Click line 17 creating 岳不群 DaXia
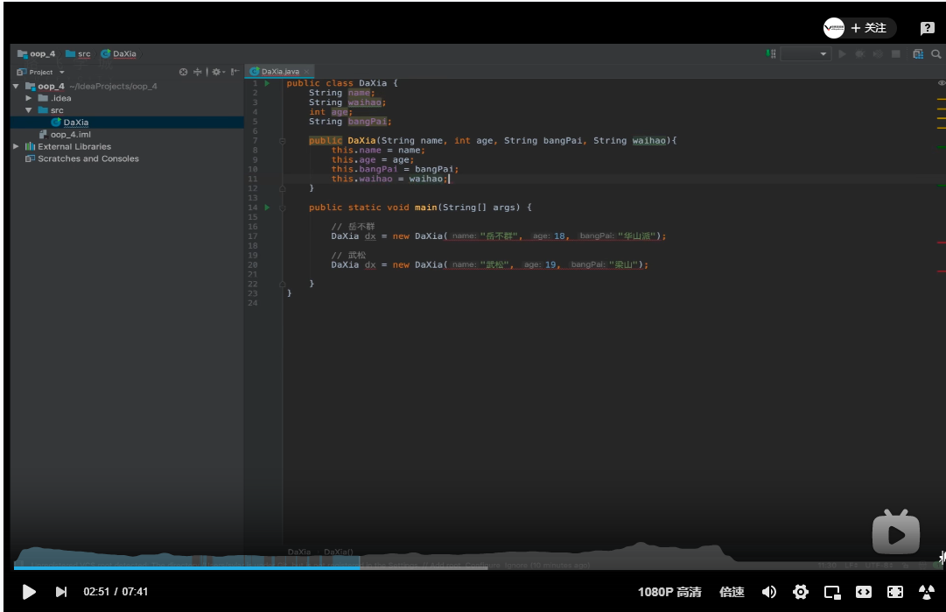The image size is (946, 612). (x=498, y=236)
